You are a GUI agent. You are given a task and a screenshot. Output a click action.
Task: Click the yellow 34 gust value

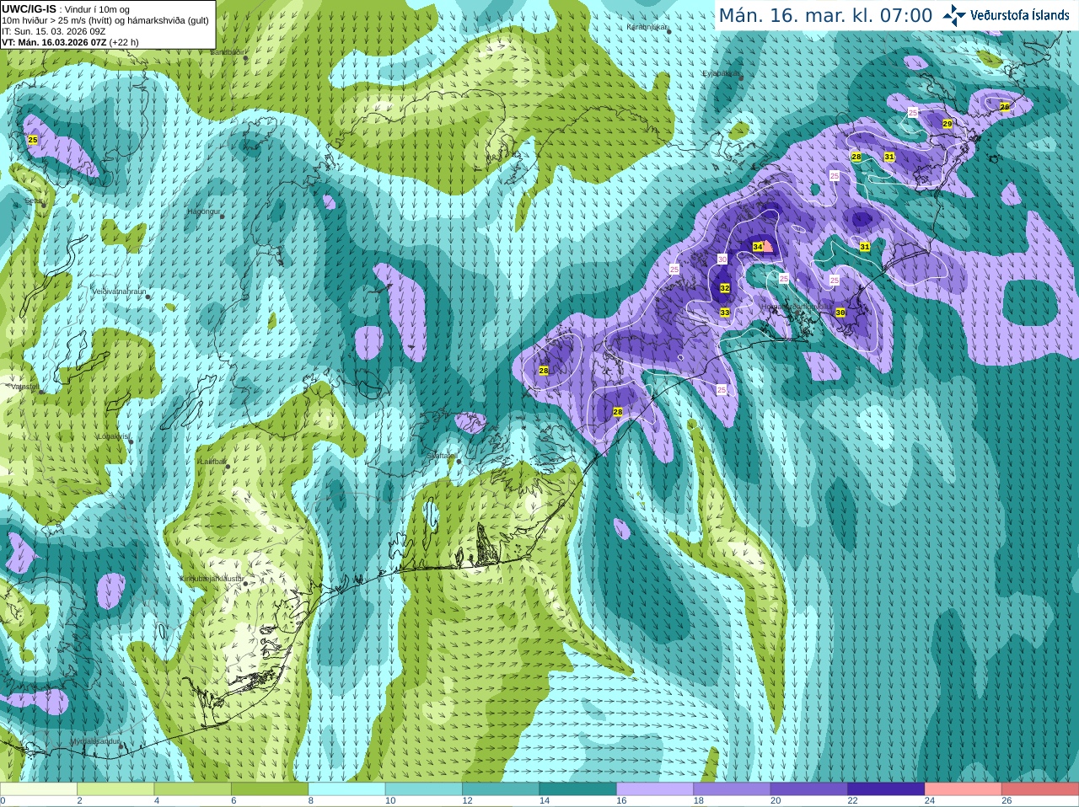[x=758, y=247]
